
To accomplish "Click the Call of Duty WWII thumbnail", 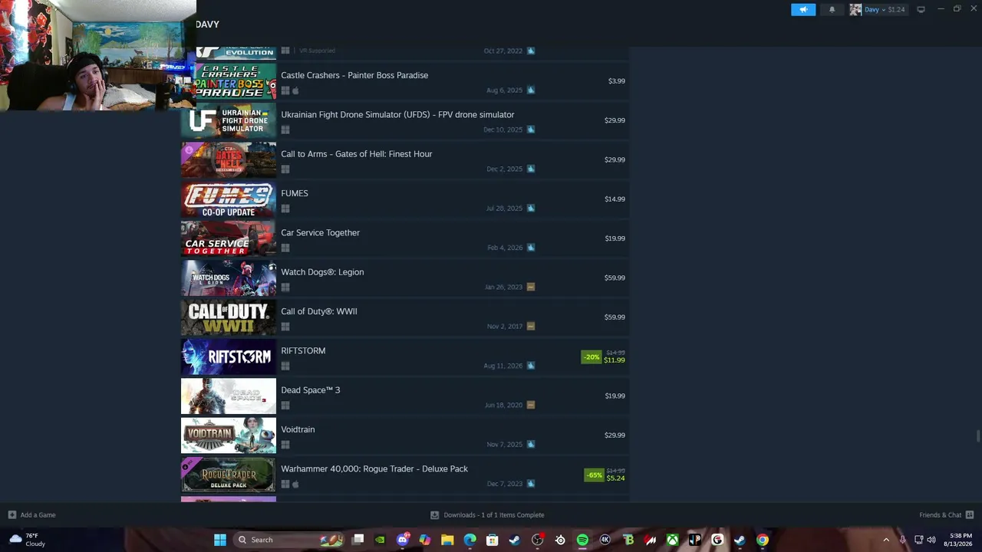I will coord(229,317).
